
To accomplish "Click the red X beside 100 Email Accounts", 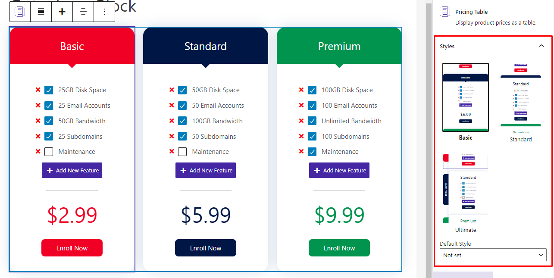I will pyautogui.click(x=301, y=105).
